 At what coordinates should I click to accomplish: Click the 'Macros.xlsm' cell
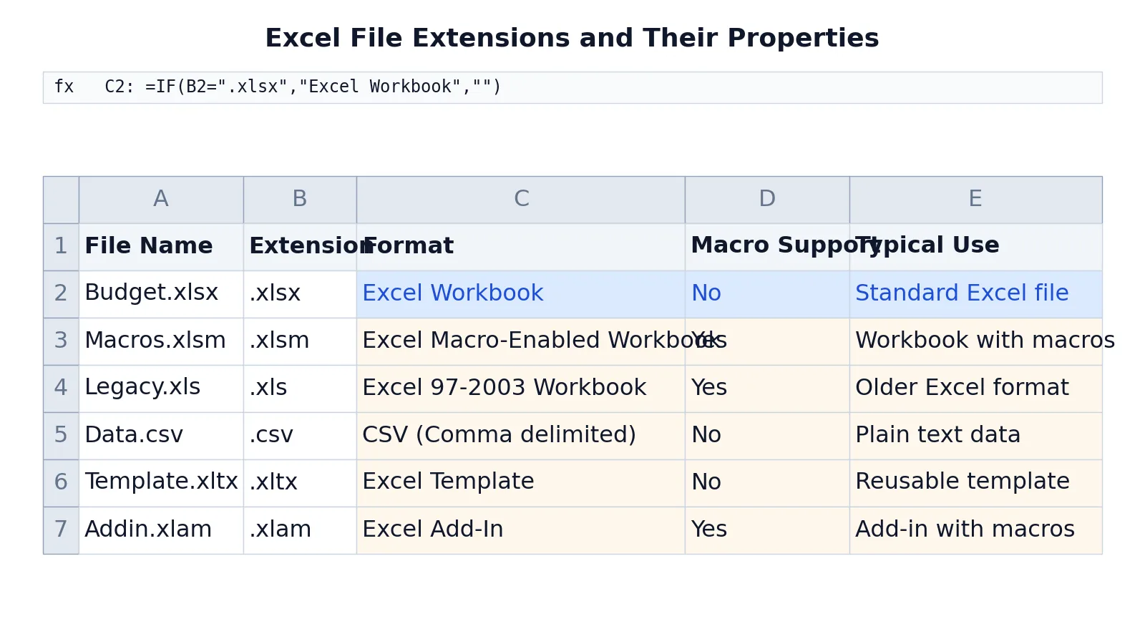pos(161,341)
